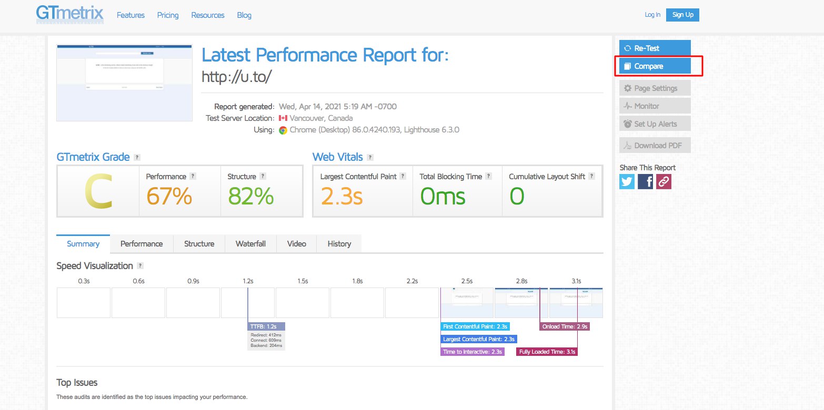Click the Log In link
824x410 pixels.
(652, 15)
